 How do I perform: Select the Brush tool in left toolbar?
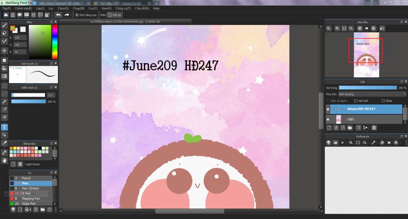click(4, 25)
